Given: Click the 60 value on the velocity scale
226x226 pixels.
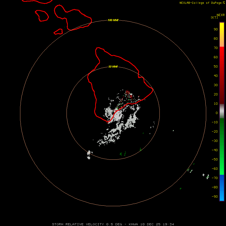Looking at the screenshot, I should pyautogui.click(x=216, y=57).
